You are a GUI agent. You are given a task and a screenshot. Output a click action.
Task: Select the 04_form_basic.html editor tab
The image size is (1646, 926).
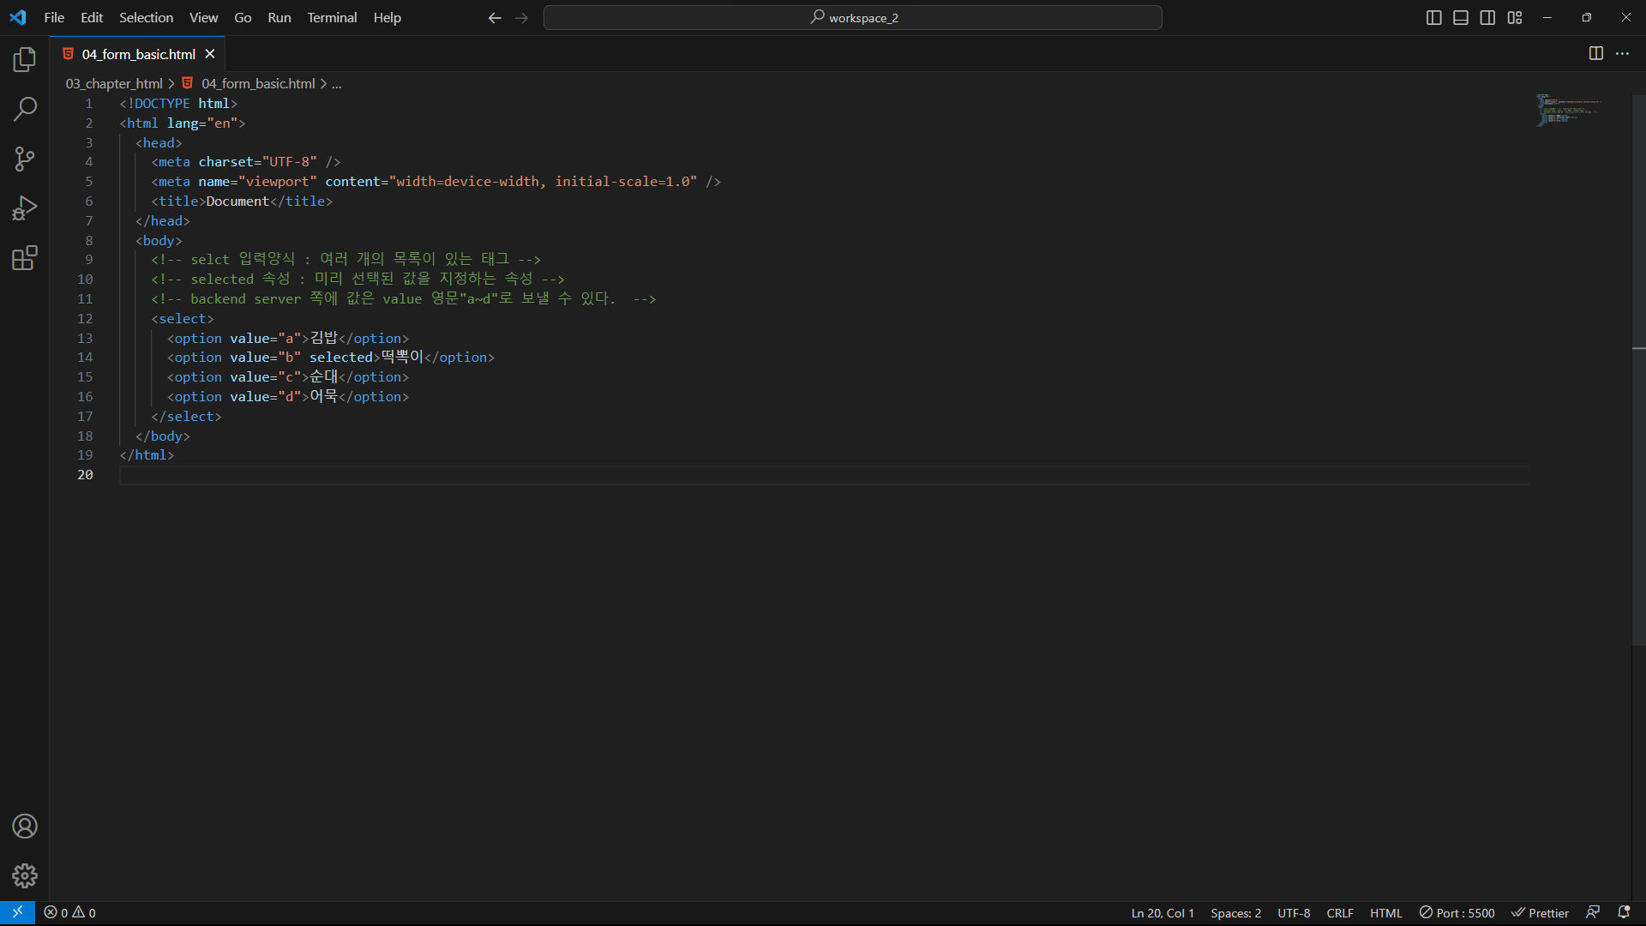(x=138, y=54)
